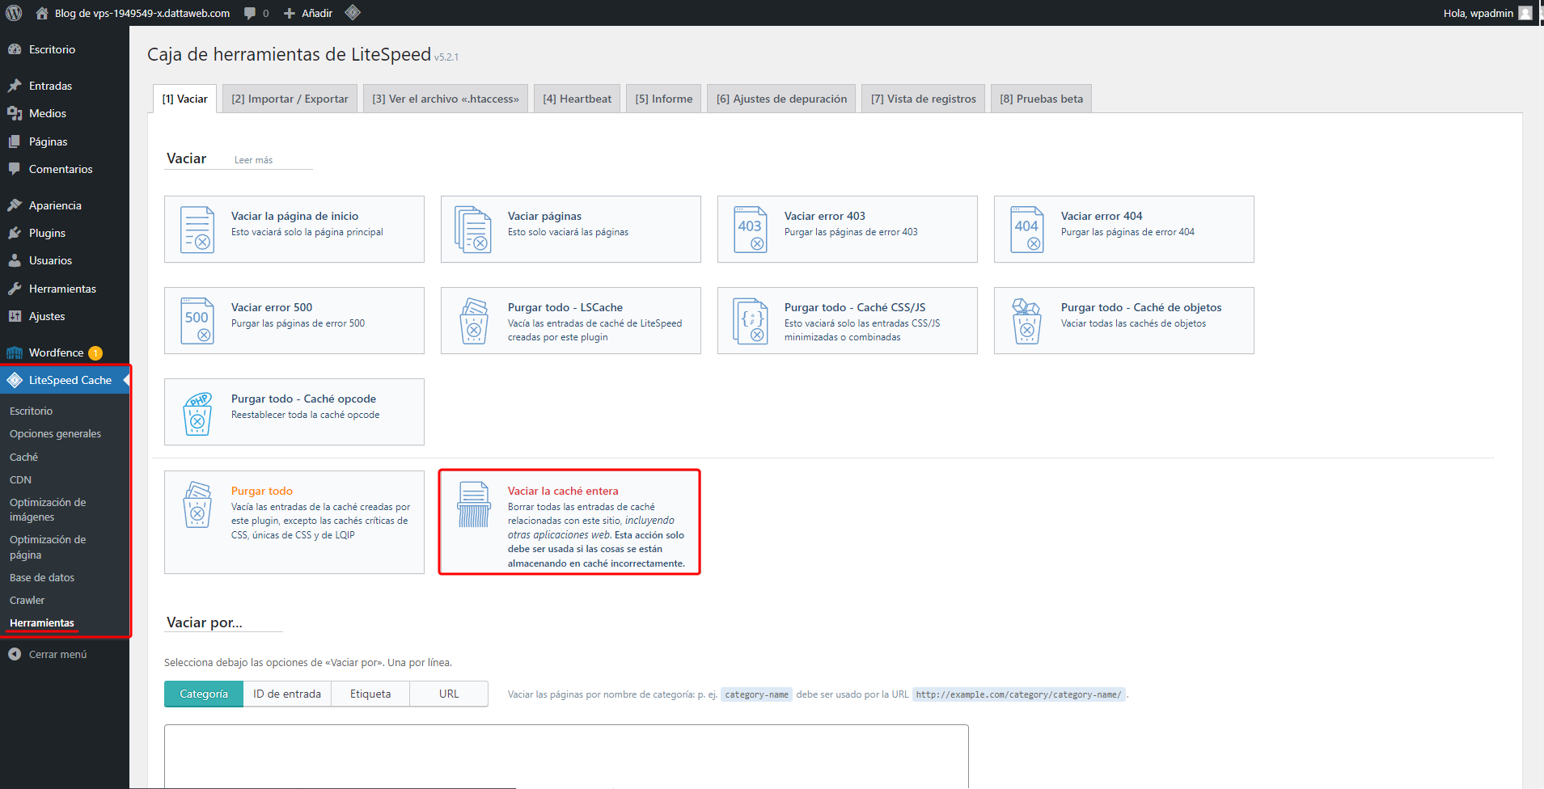
Task: Click the LSCache trash bin icon
Action: tap(474, 321)
